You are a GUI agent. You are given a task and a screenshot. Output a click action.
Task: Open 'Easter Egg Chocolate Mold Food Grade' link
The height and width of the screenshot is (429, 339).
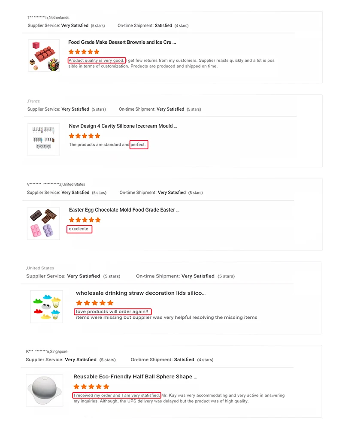124,210
